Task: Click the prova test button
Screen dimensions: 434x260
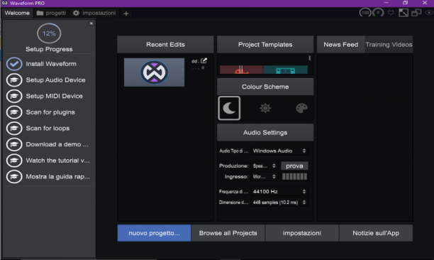Action: 294,166
